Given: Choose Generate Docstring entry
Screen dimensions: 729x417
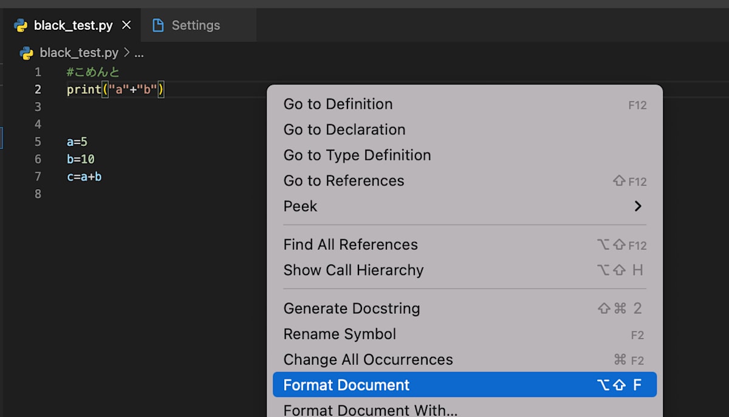Looking at the screenshot, I should click(x=465, y=308).
